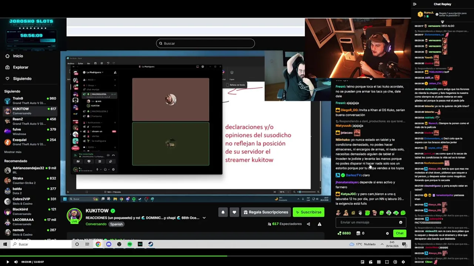The width and height of the screenshot is (474, 266).
Task: Open fulve channel in followed list
Action: [x=30, y=132]
